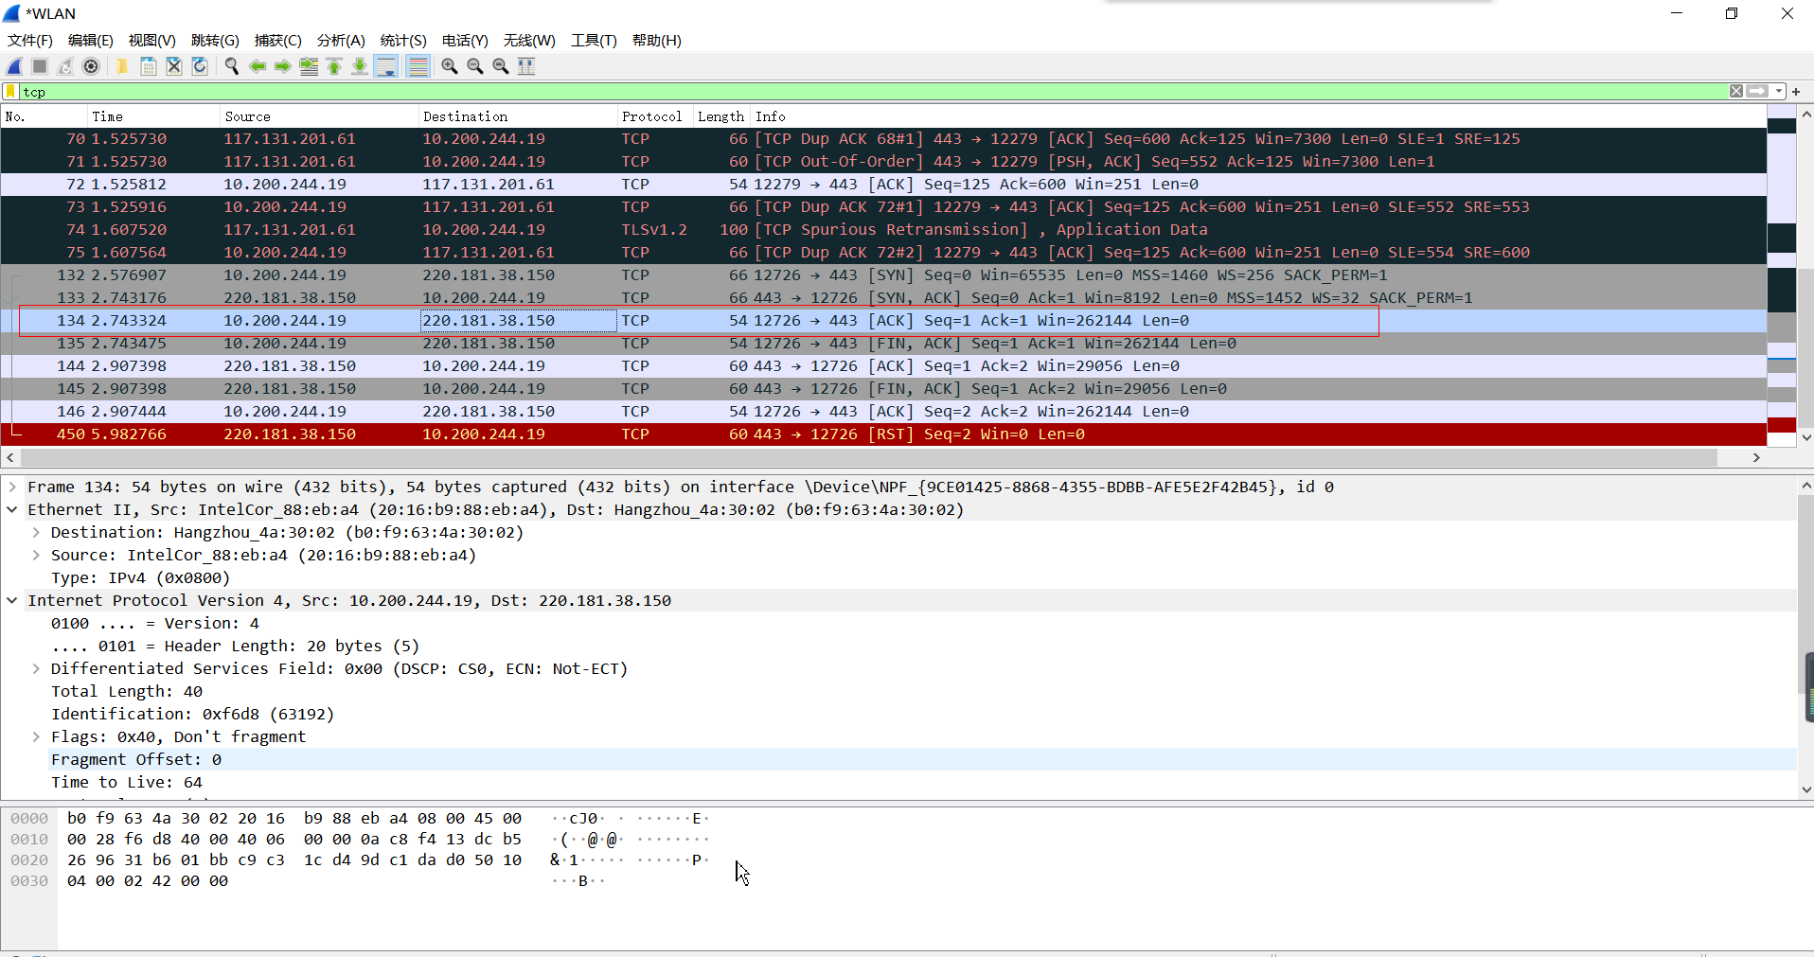This screenshot has height=957, width=1814.
Task: Go to a specified packet
Action: [309, 66]
